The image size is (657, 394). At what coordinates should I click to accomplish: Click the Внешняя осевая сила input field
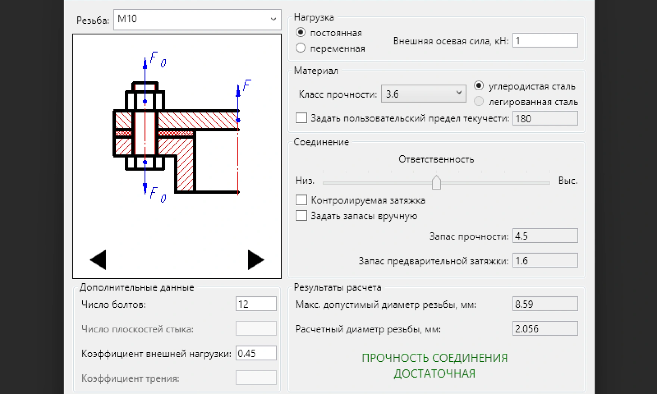click(545, 40)
